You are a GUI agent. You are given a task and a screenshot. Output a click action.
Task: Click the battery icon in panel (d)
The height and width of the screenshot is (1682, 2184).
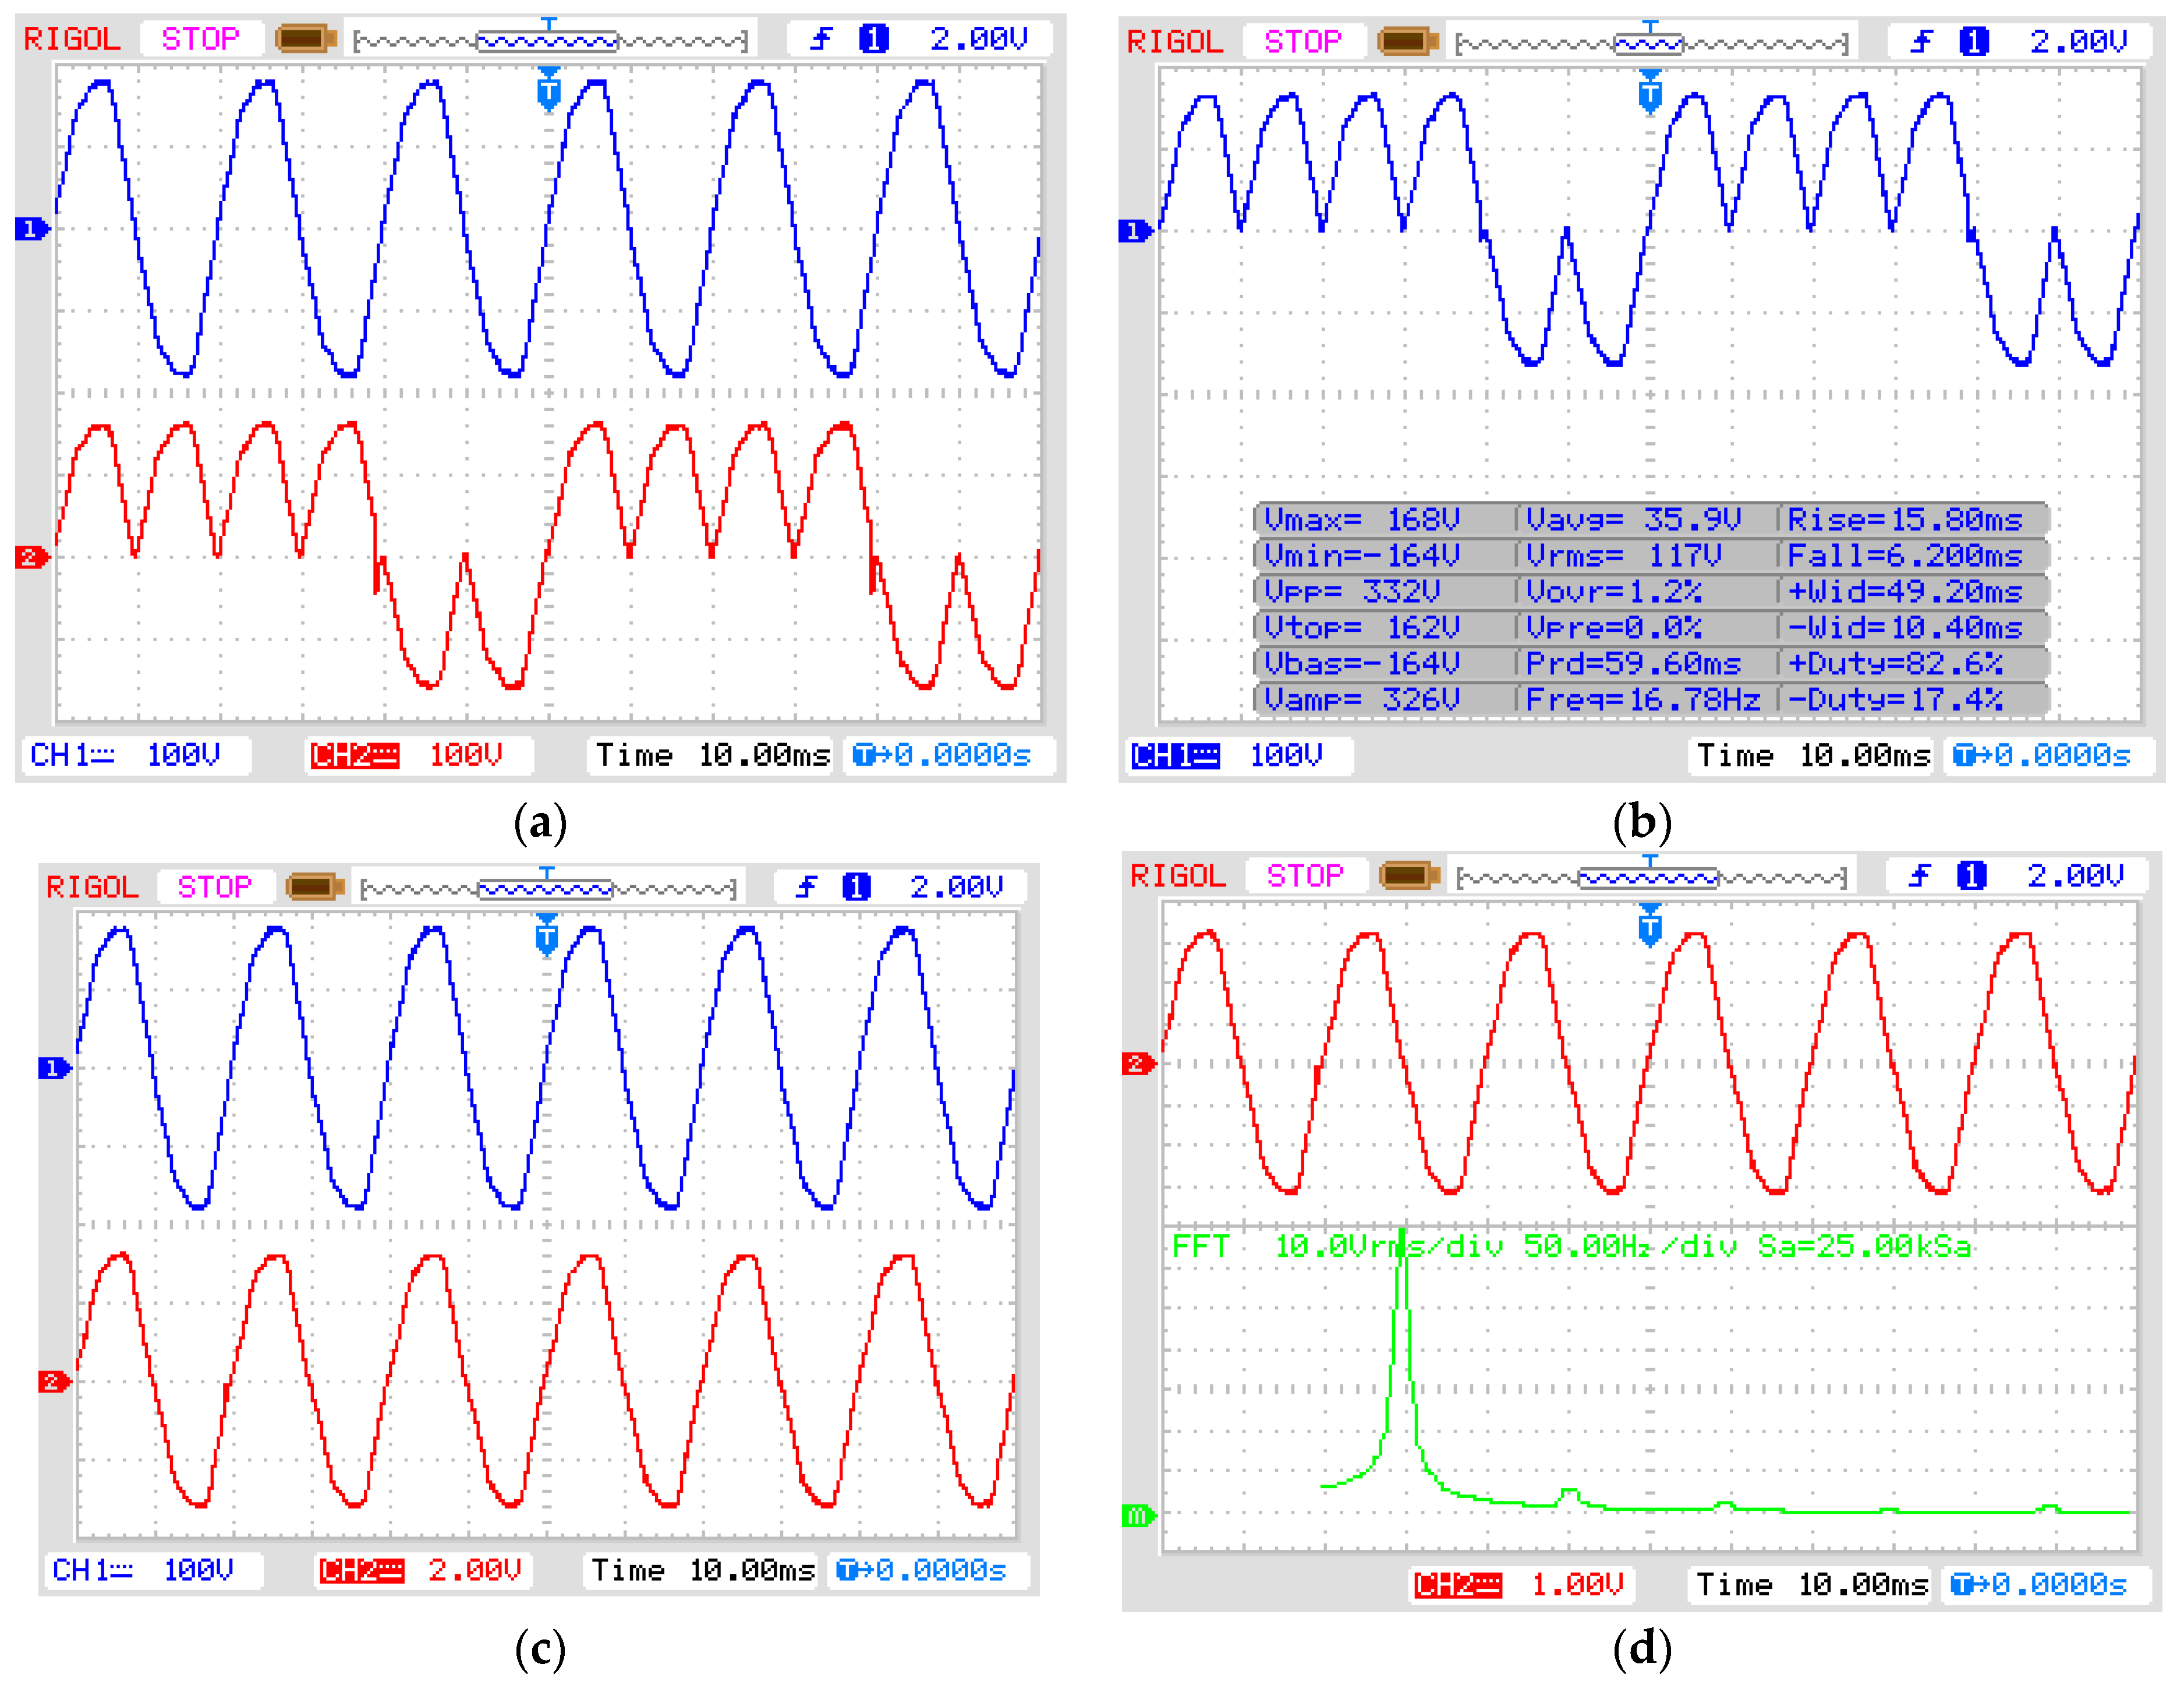pyautogui.click(x=1409, y=876)
